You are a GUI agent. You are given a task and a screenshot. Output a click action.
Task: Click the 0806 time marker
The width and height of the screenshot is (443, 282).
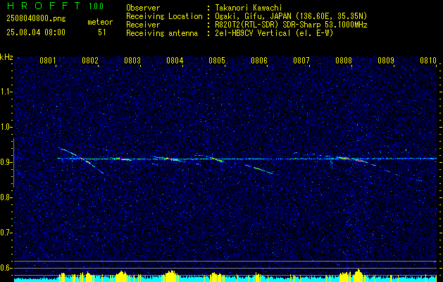259,61
